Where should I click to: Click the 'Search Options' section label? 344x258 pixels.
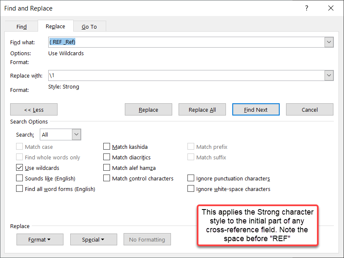click(x=29, y=121)
